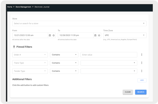Screen dimensions: 158x104
Task: Click the To date text field
Action: 76,35
